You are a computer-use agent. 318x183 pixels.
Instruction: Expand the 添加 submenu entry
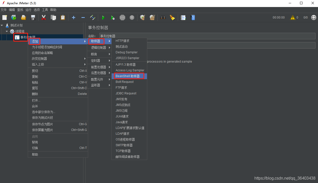click(58, 41)
